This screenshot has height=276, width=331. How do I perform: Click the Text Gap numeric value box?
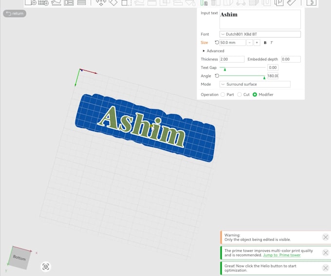(273, 68)
